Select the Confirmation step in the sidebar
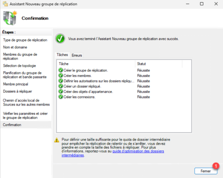The width and height of the screenshot is (223, 178). [12, 125]
